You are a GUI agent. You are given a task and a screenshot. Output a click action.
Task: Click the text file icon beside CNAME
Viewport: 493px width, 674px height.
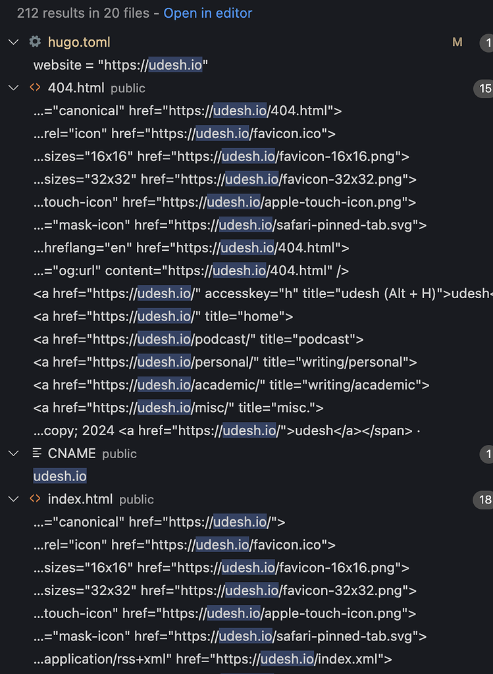[37, 453]
